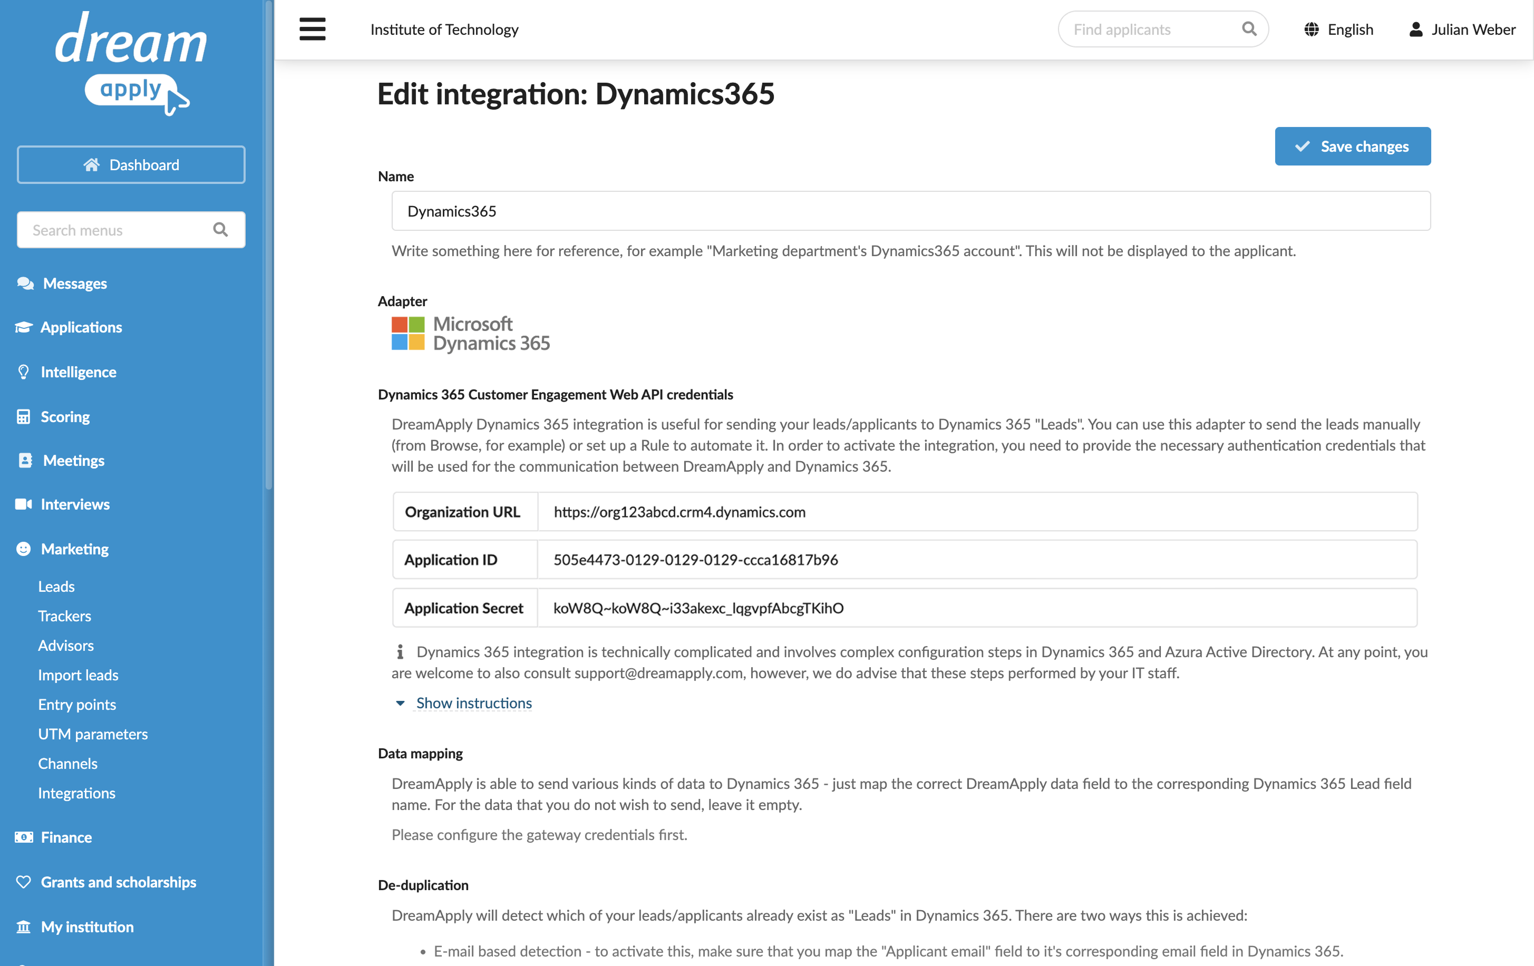Viewport: 1534px width, 966px height.
Task: Go to Advisors submenu
Action: pyautogui.click(x=65, y=646)
